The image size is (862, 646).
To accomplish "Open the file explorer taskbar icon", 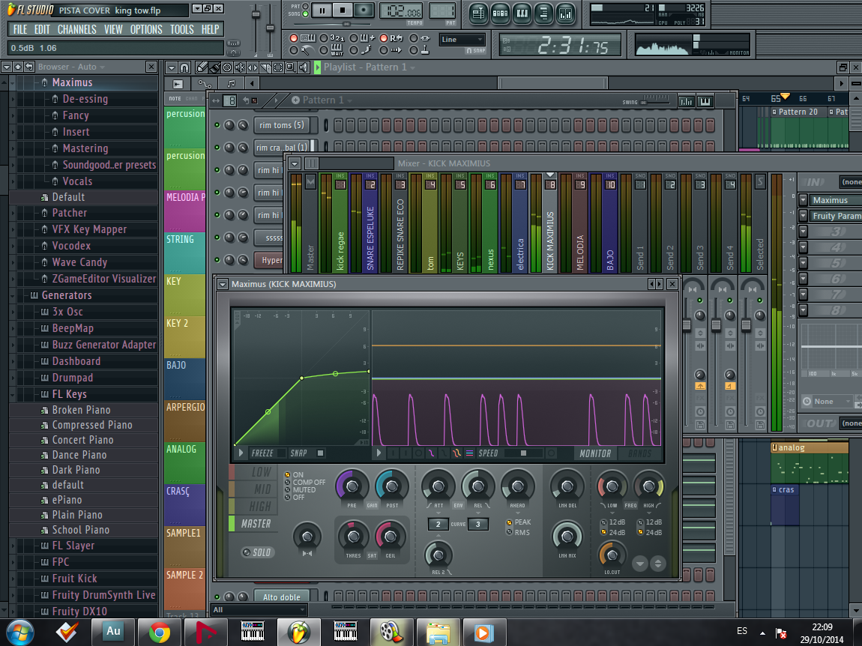I will [x=438, y=633].
